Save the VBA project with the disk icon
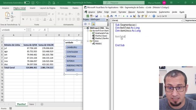The height and width of the screenshot is (110, 196). point(96,16)
